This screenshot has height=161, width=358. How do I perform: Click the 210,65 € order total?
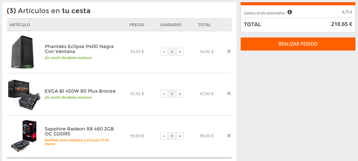342,24
